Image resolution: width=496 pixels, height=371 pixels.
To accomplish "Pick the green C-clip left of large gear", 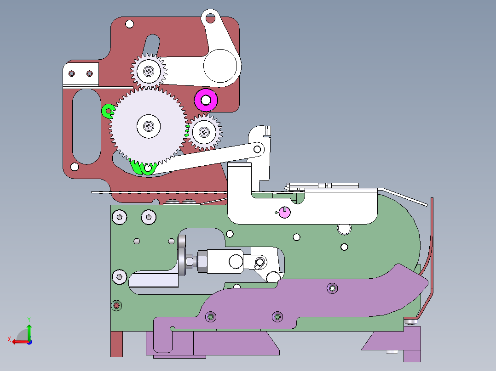I will tap(107, 111).
